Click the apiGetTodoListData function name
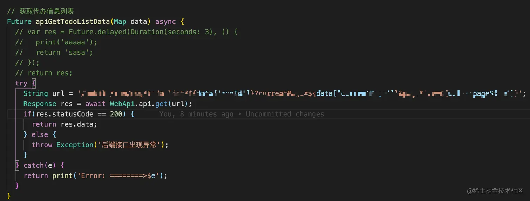The image size is (530, 201). click(x=73, y=22)
